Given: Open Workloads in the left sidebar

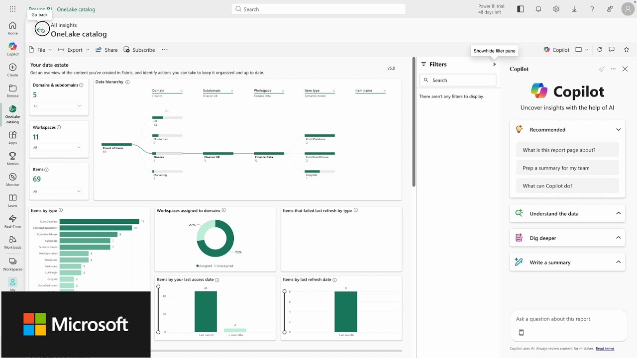Looking at the screenshot, I should tap(12, 242).
